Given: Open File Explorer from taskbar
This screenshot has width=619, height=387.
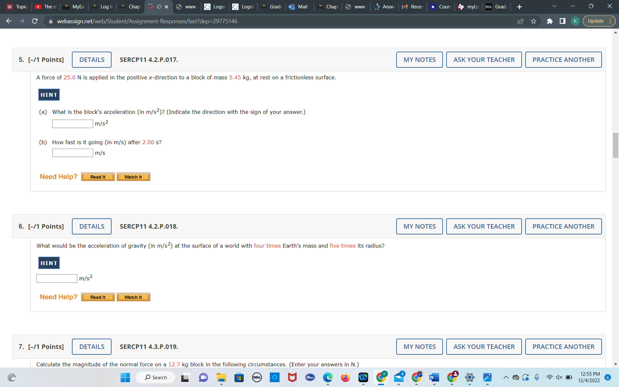Looking at the screenshot, I should click(x=221, y=377).
